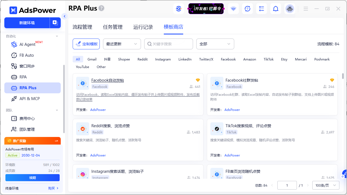The height and width of the screenshot is (195, 347).
Task: Open 费用中心 in sidebar
Action: click(x=33, y=119)
